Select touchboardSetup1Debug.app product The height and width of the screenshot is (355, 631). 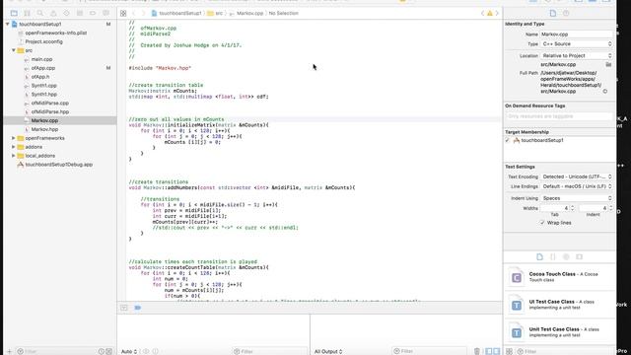58,165
